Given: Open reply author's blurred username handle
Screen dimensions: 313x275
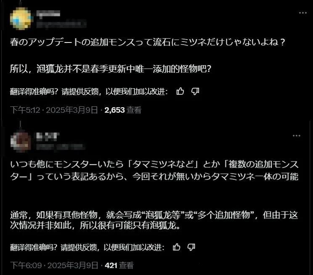Looking at the screenshot, I should pos(60,147).
